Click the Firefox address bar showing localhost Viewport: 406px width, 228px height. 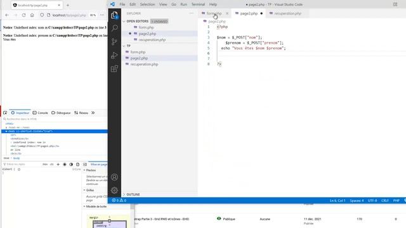click(x=69, y=15)
